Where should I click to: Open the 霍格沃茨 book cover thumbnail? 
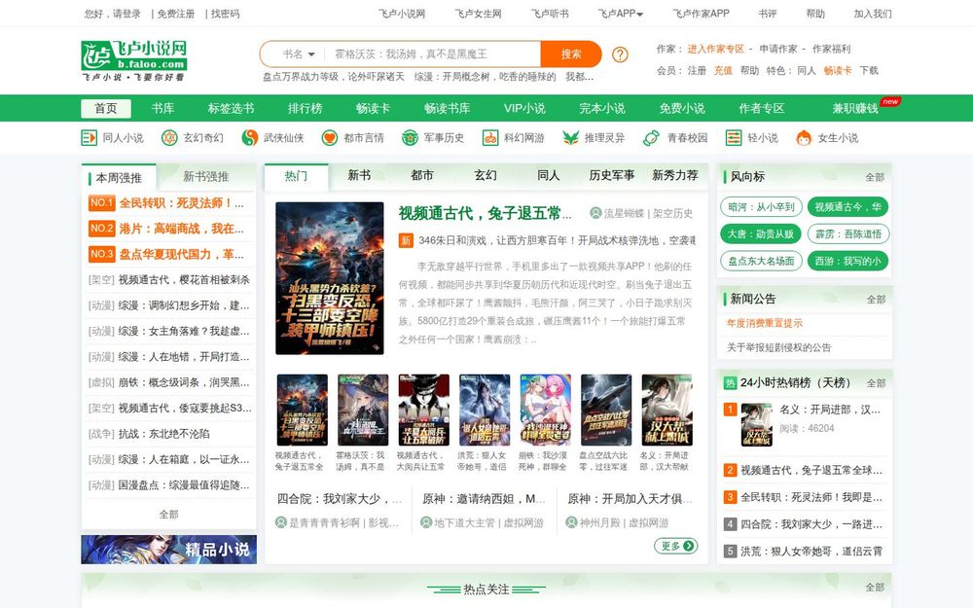coord(363,411)
